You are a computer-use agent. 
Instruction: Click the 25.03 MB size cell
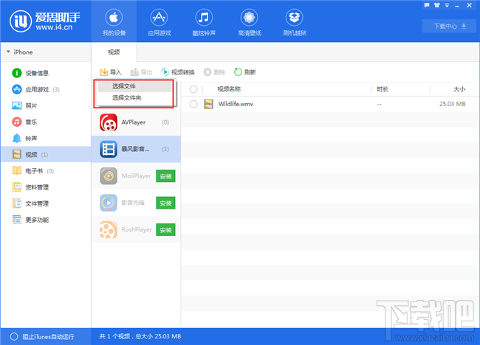(x=452, y=104)
